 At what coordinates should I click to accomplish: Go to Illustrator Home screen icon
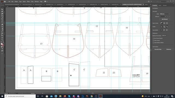point(5,2)
